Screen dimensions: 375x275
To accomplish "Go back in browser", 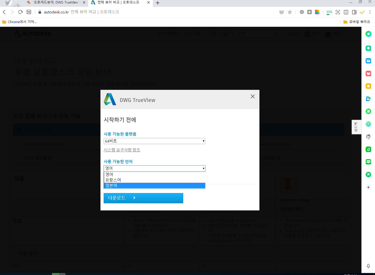I will click(4, 12).
